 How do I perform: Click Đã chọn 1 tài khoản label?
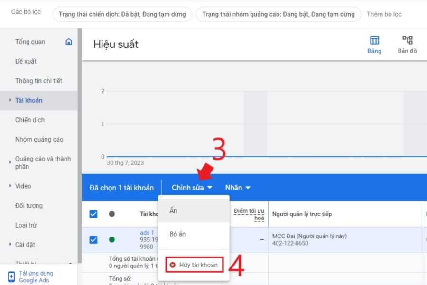pyautogui.click(x=121, y=188)
